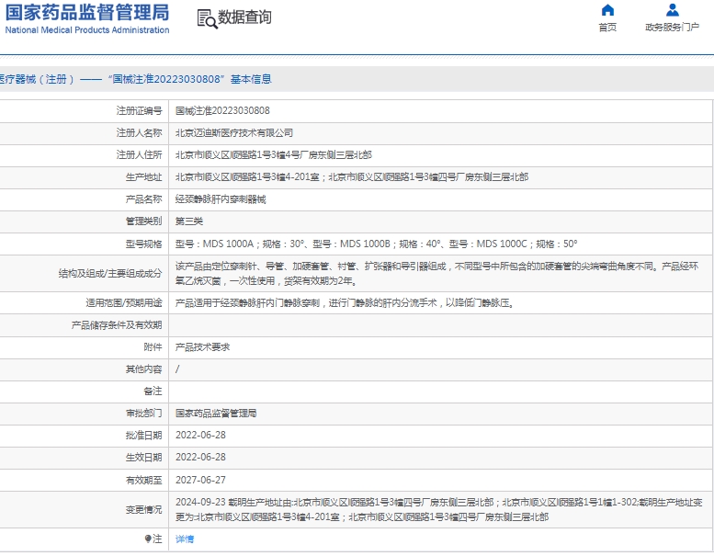Viewport: 714px width, 556px height.
Task: Click the 生产地址 row label
Action: click(143, 177)
